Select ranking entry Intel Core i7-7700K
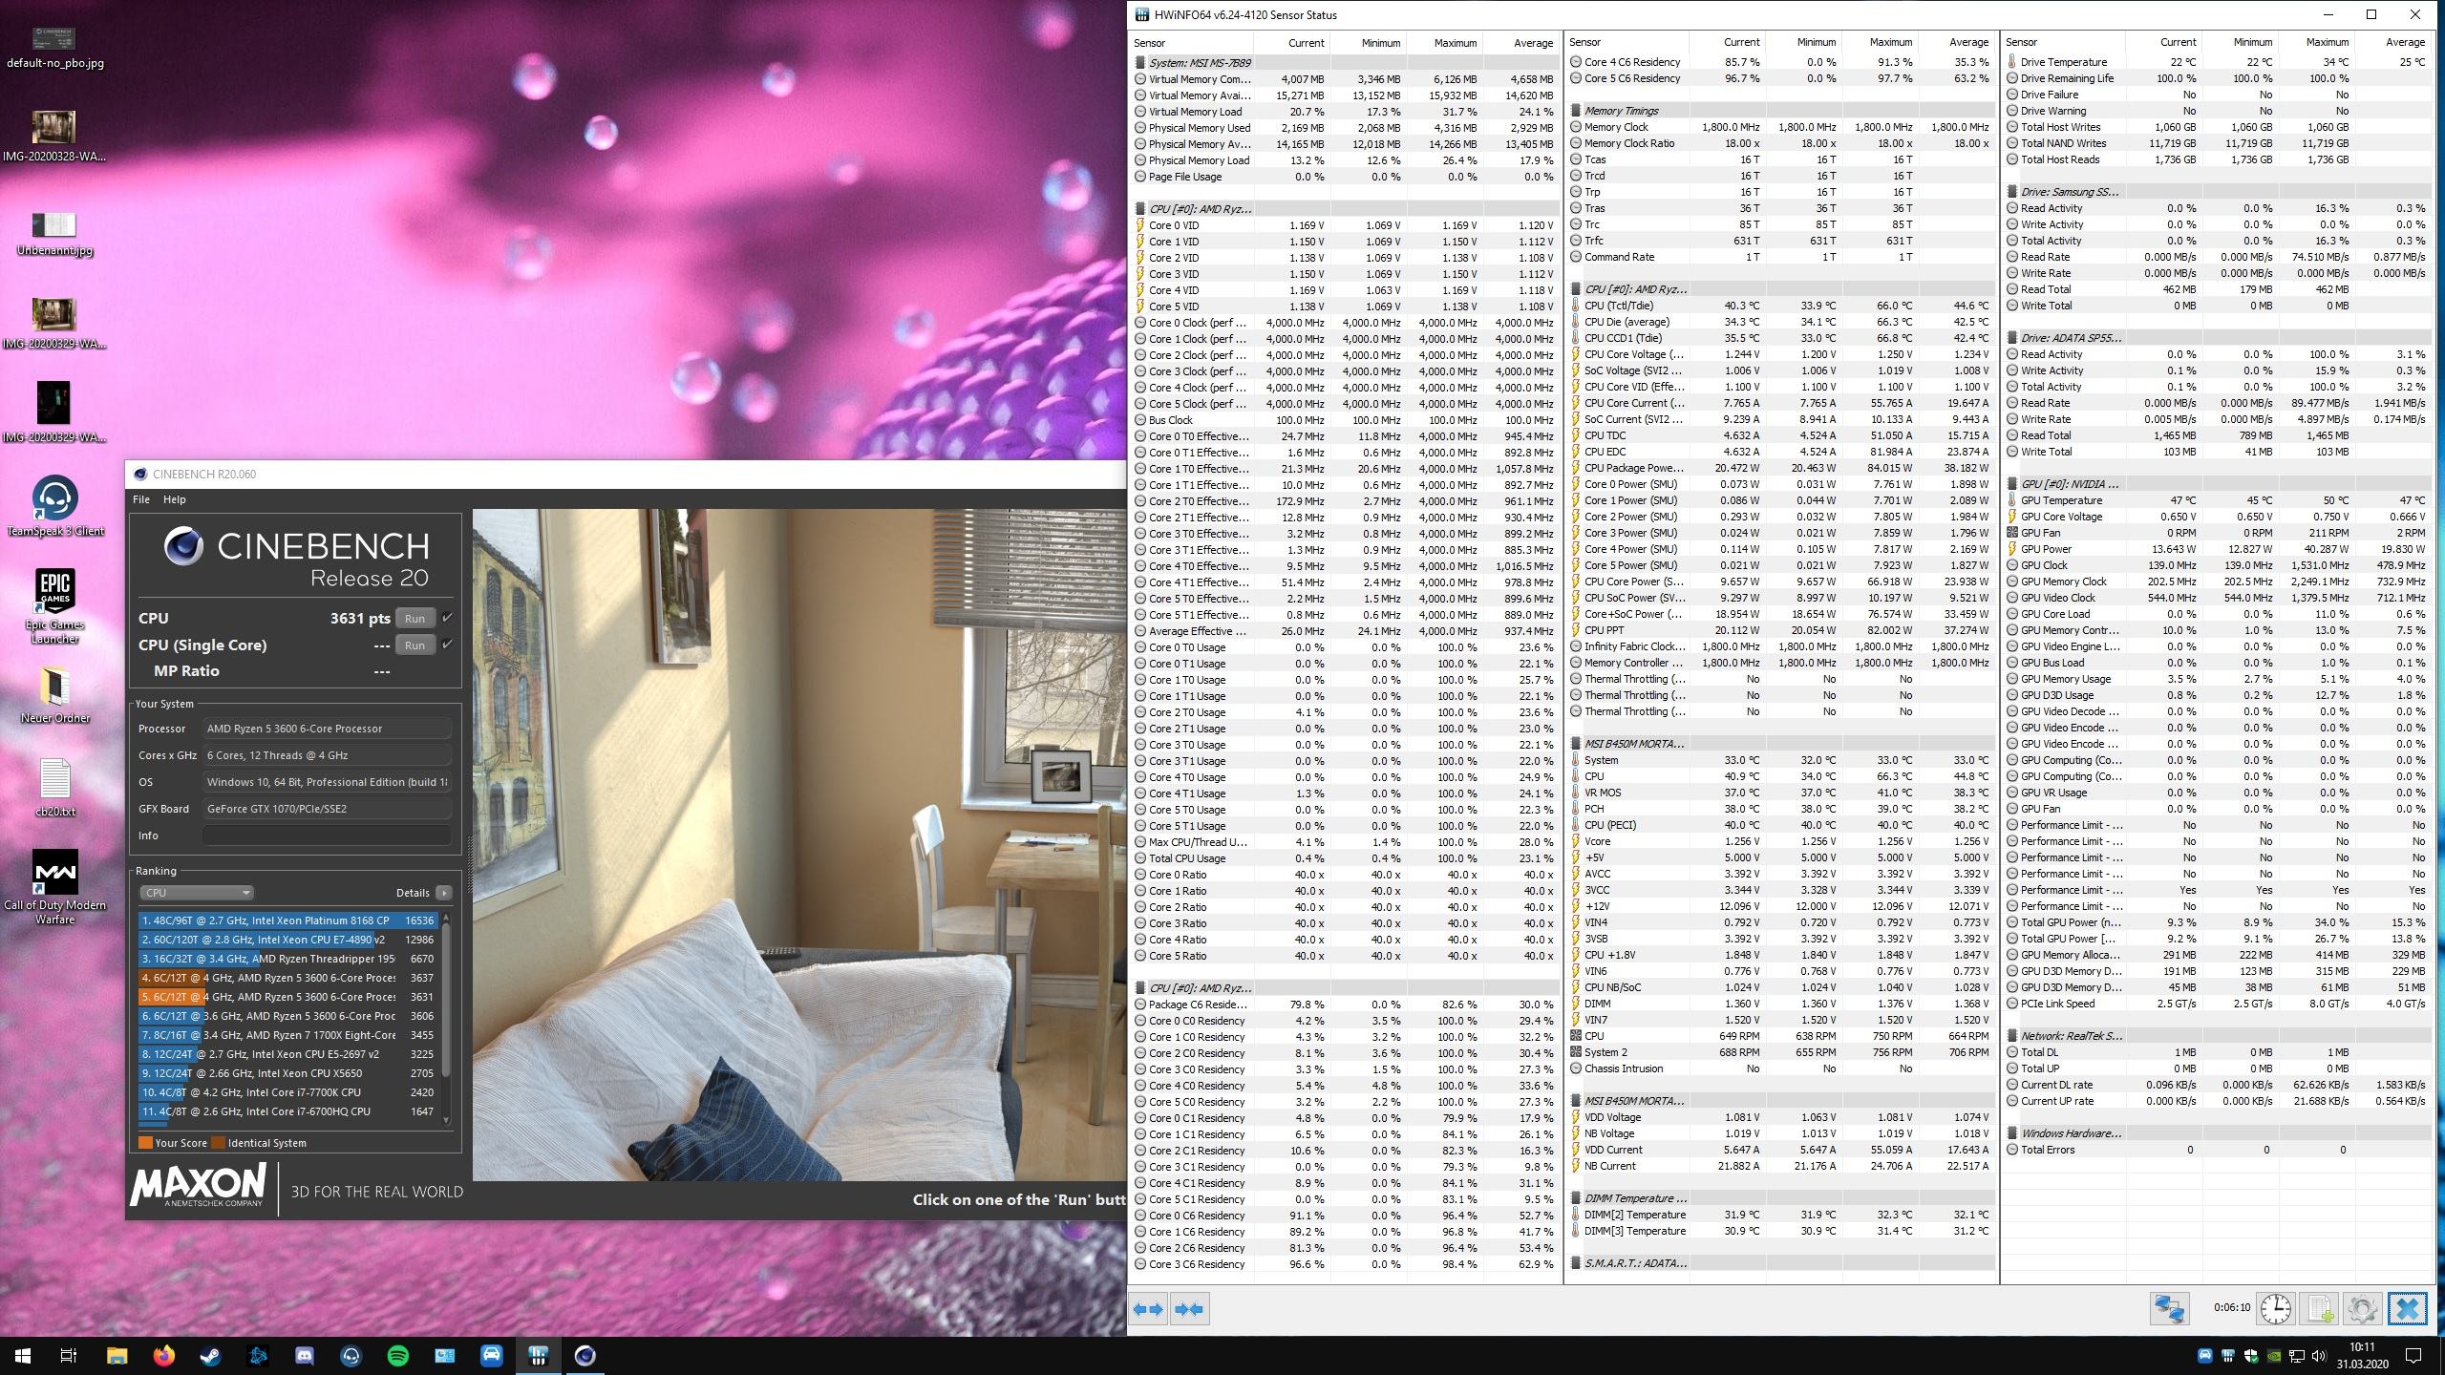The image size is (2445, 1375). click(287, 1092)
